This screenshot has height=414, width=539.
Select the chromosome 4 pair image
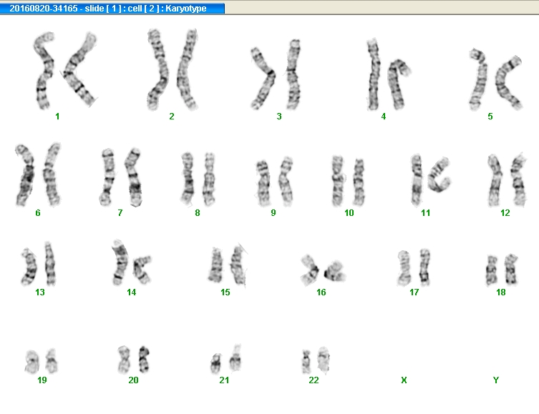(x=389, y=74)
